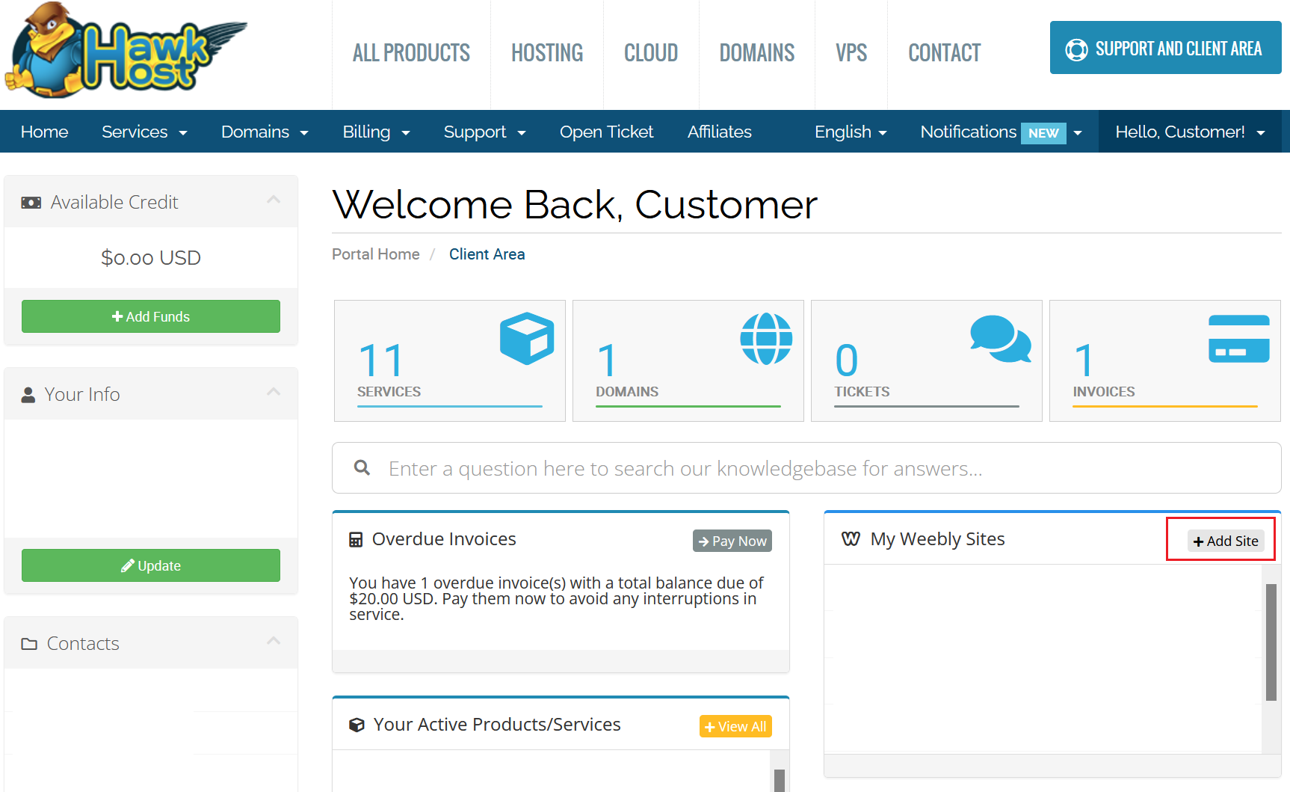
Task: Click the Weebly W icon
Action: click(x=851, y=538)
